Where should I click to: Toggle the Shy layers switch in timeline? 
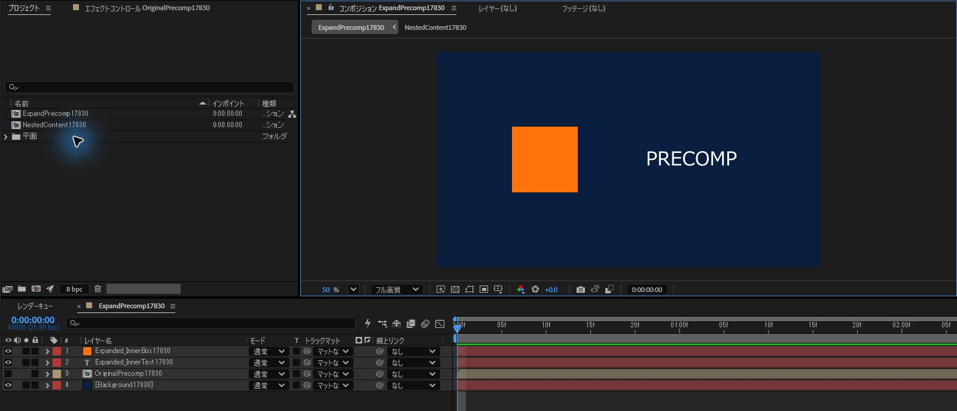[397, 324]
